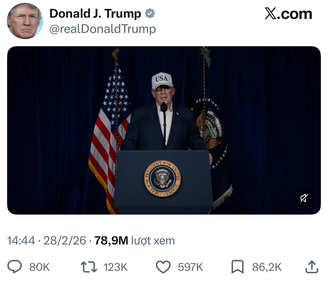Click the Donald J. Trump display name

(95, 13)
